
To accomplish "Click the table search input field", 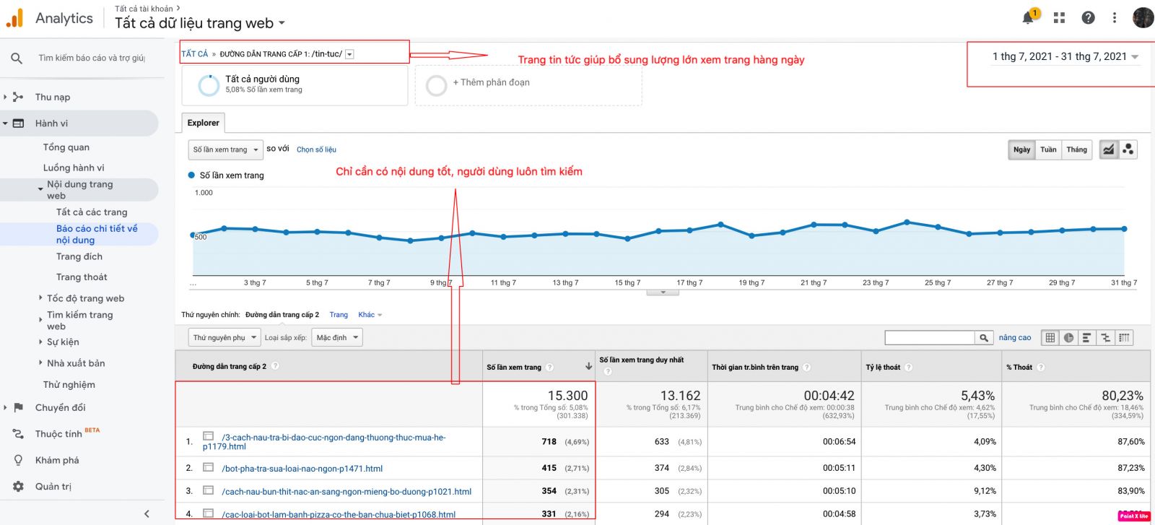I will pyautogui.click(x=930, y=337).
